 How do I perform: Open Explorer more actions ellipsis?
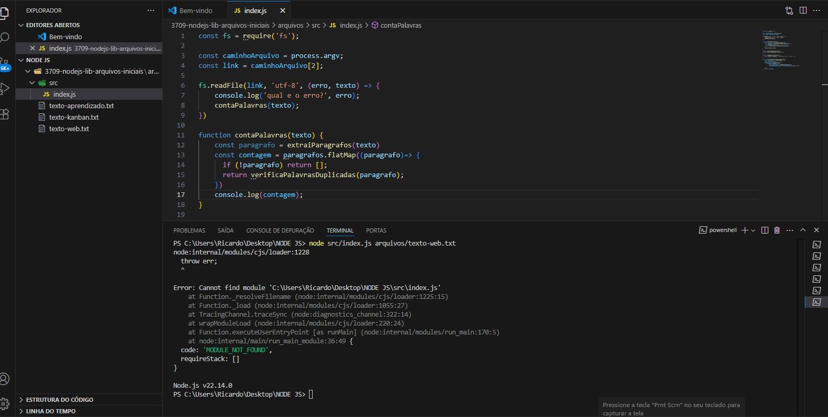pyautogui.click(x=151, y=10)
